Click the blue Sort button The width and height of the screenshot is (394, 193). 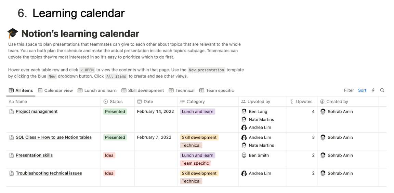362,90
